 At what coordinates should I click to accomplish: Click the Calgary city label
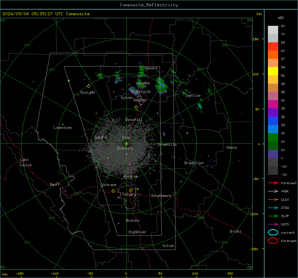129,194
